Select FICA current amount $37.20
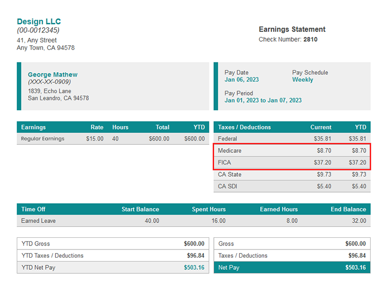Screen dimensions: 387x281 coord(322,163)
